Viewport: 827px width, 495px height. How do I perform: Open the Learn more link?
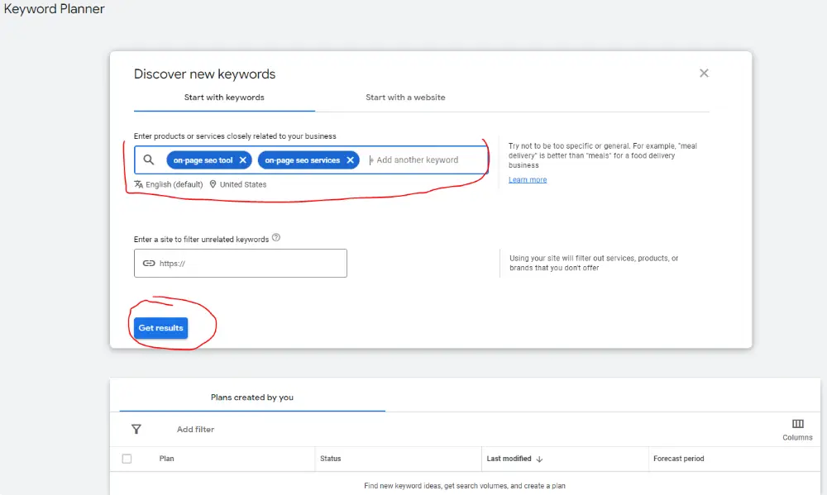(527, 179)
